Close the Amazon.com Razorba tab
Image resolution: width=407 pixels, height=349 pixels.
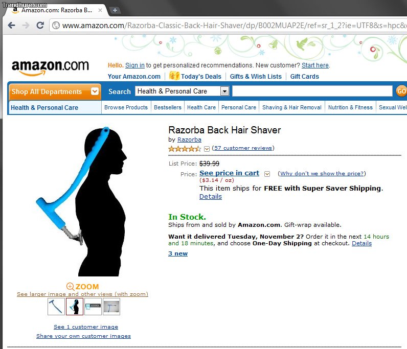pos(100,10)
